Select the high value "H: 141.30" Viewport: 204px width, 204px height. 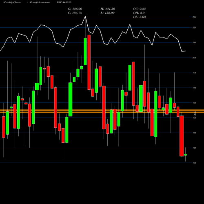tap(108, 9)
